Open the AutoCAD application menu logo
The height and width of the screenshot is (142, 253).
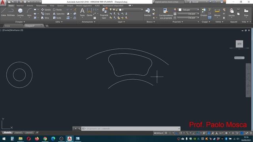point(3,3)
